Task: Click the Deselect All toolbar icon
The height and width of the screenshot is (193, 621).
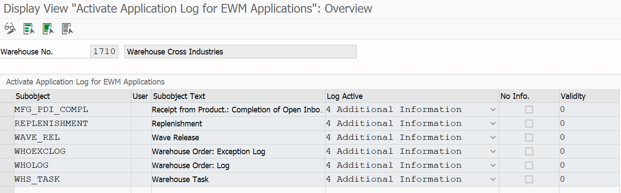Action: [x=67, y=29]
